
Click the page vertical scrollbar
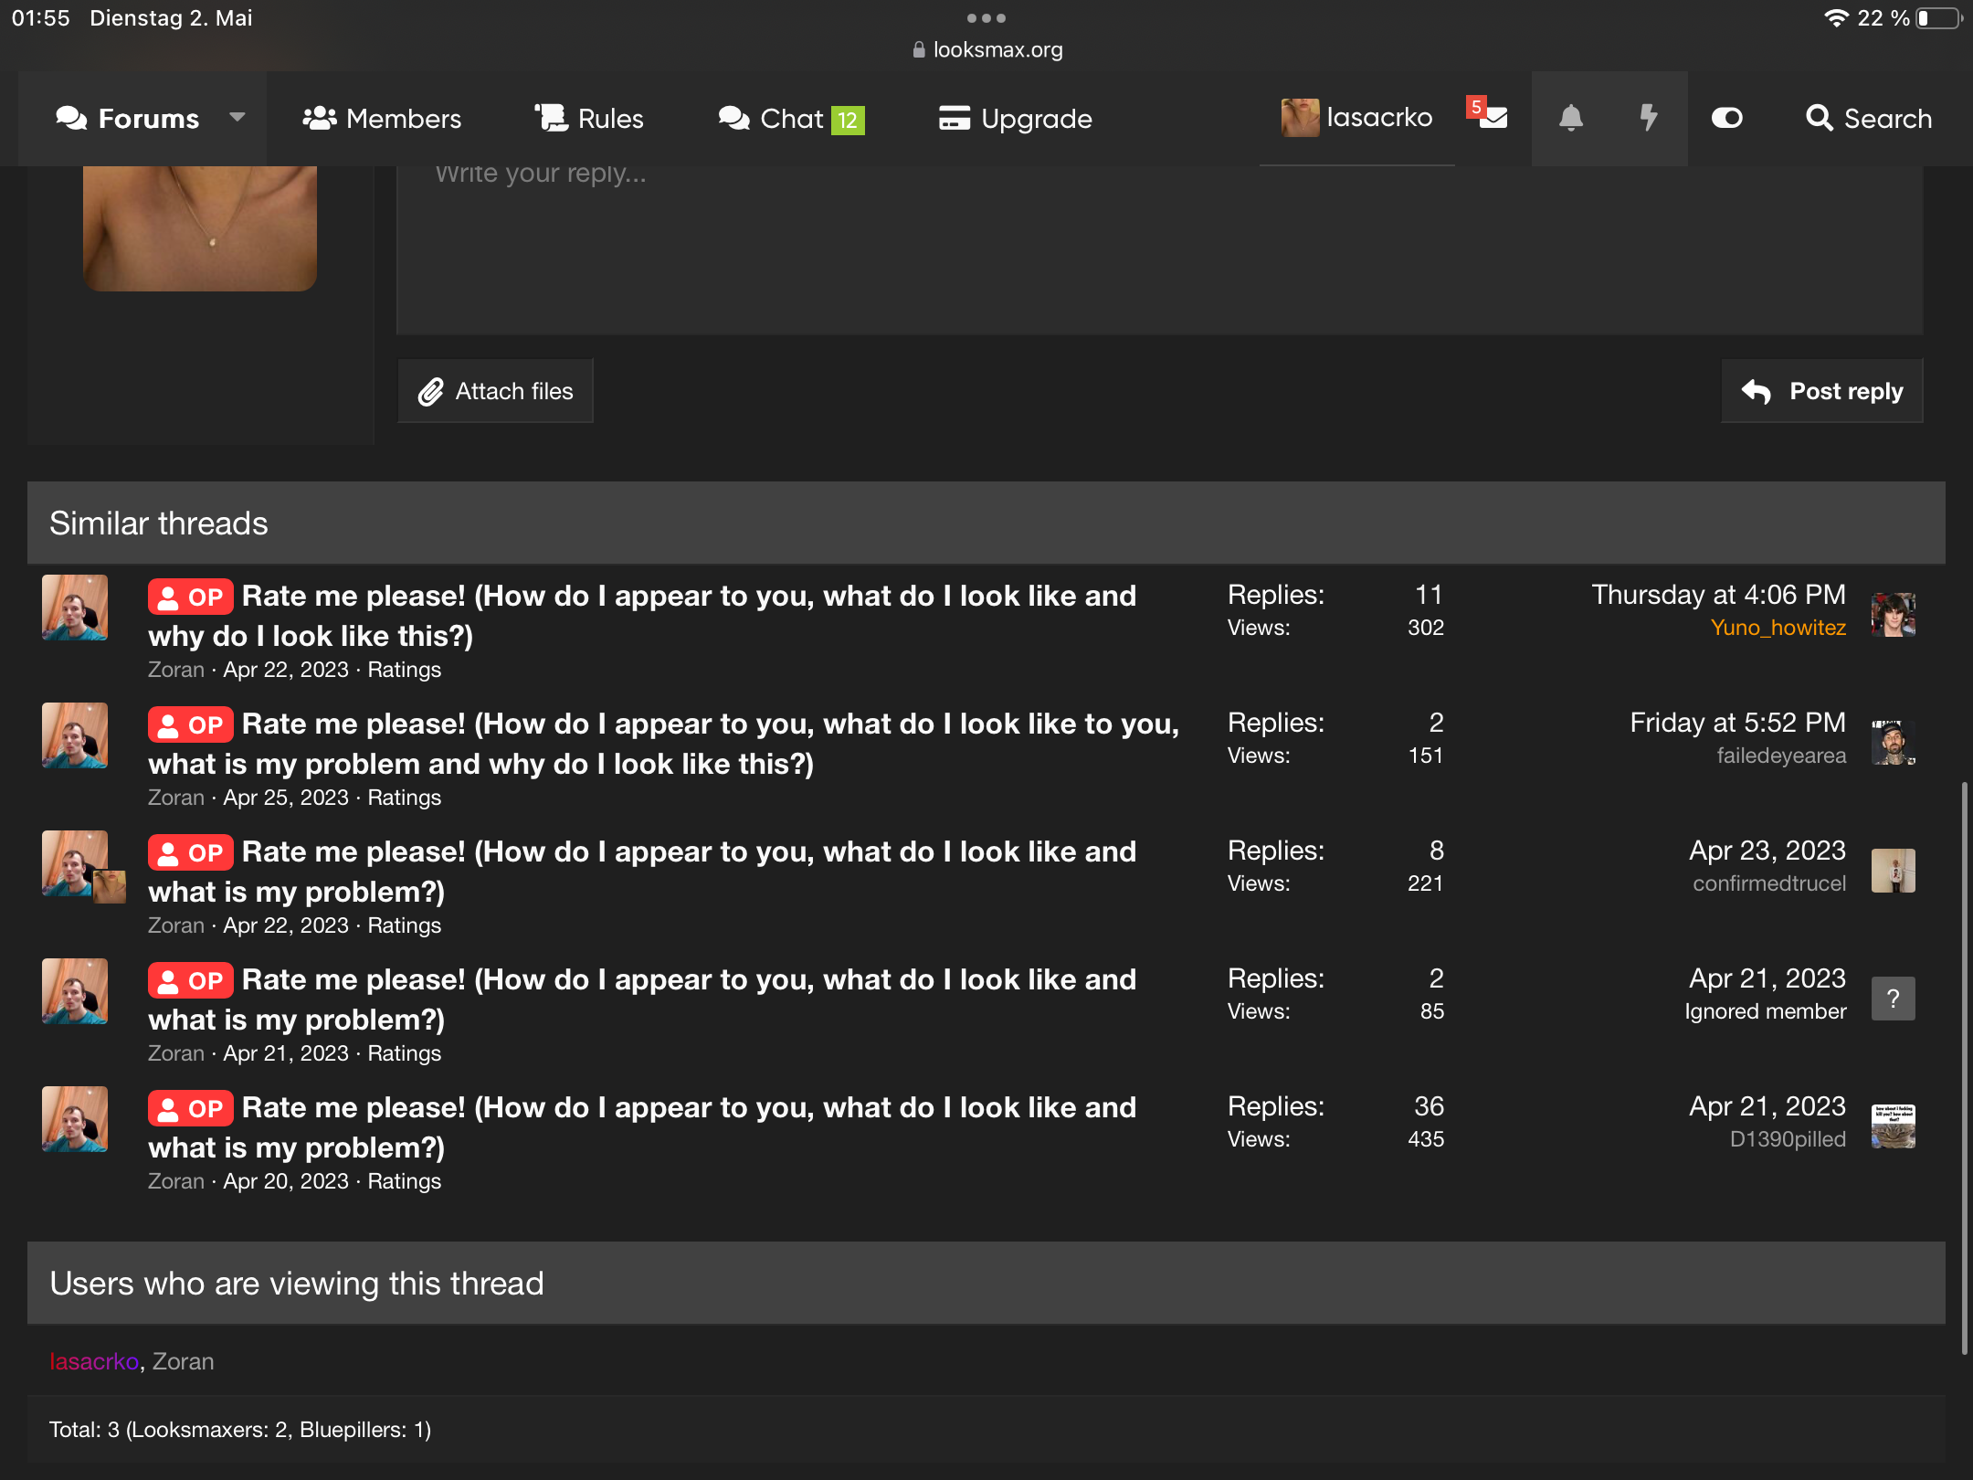pyautogui.click(x=1964, y=1069)
